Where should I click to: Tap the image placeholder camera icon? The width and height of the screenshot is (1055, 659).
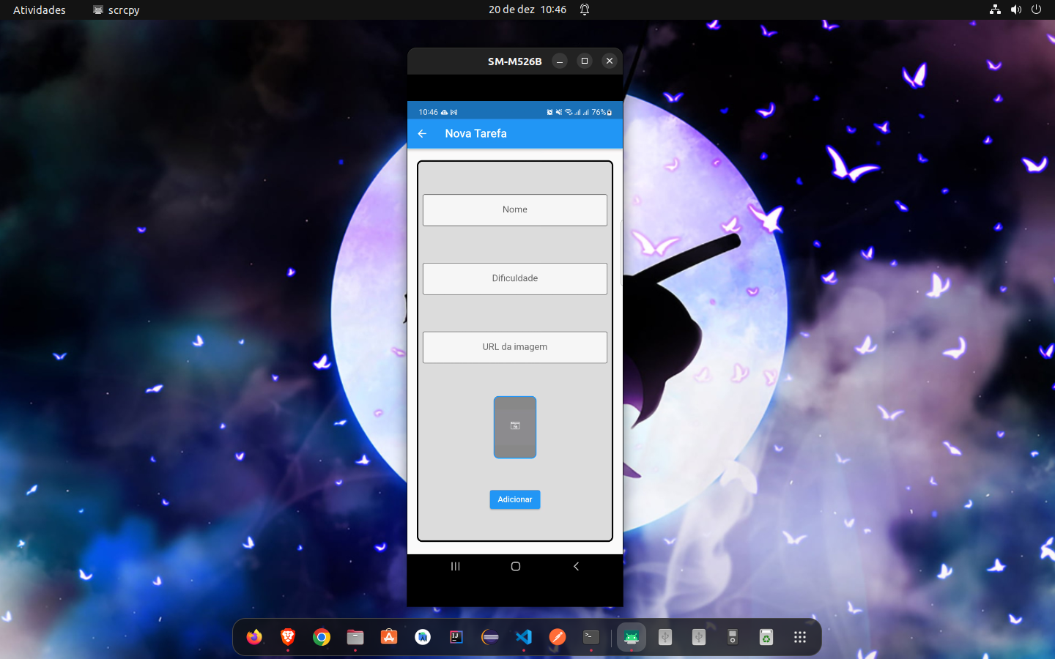click(x=515, y=427)
